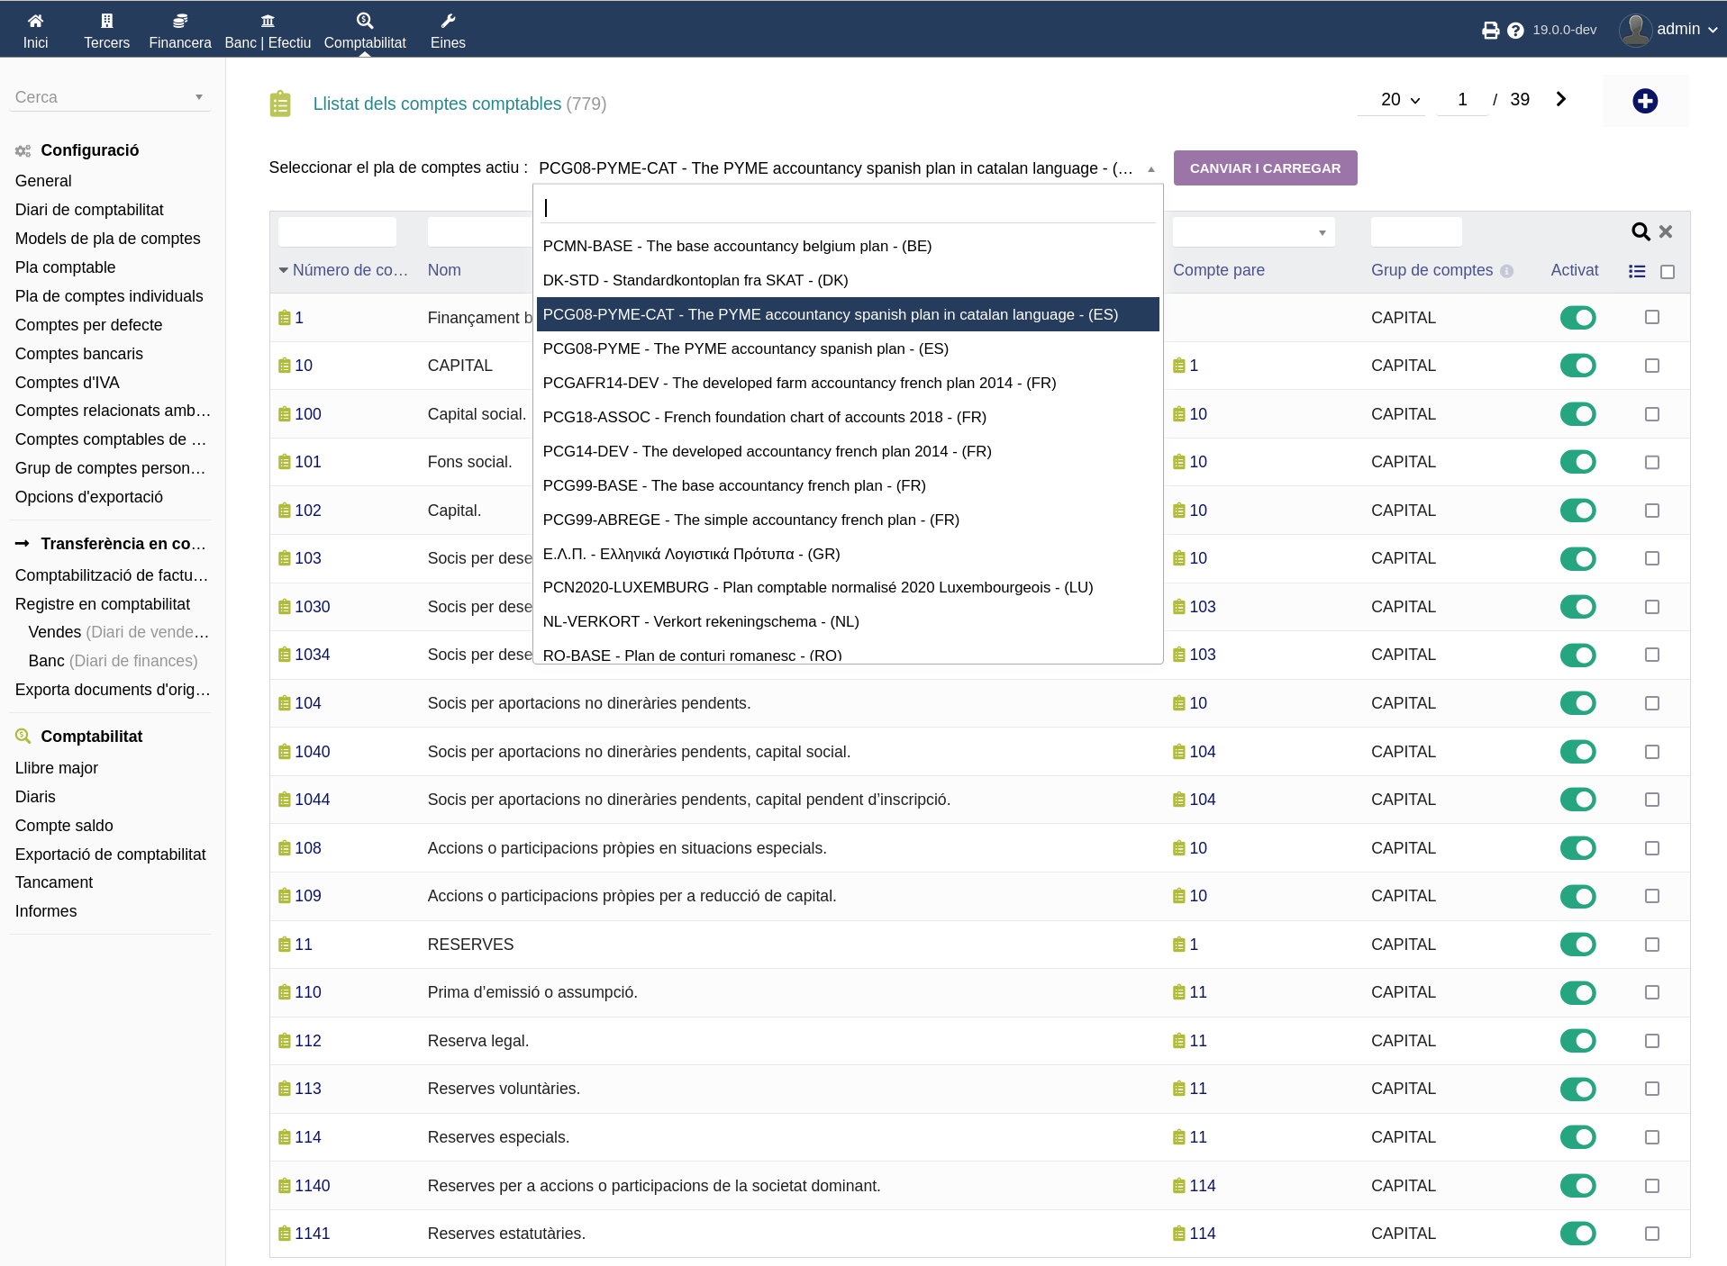This screenshot has height=1266, width=1727.
Task: Select PCG99-BASE french plan option
Action: pos(848,485)
